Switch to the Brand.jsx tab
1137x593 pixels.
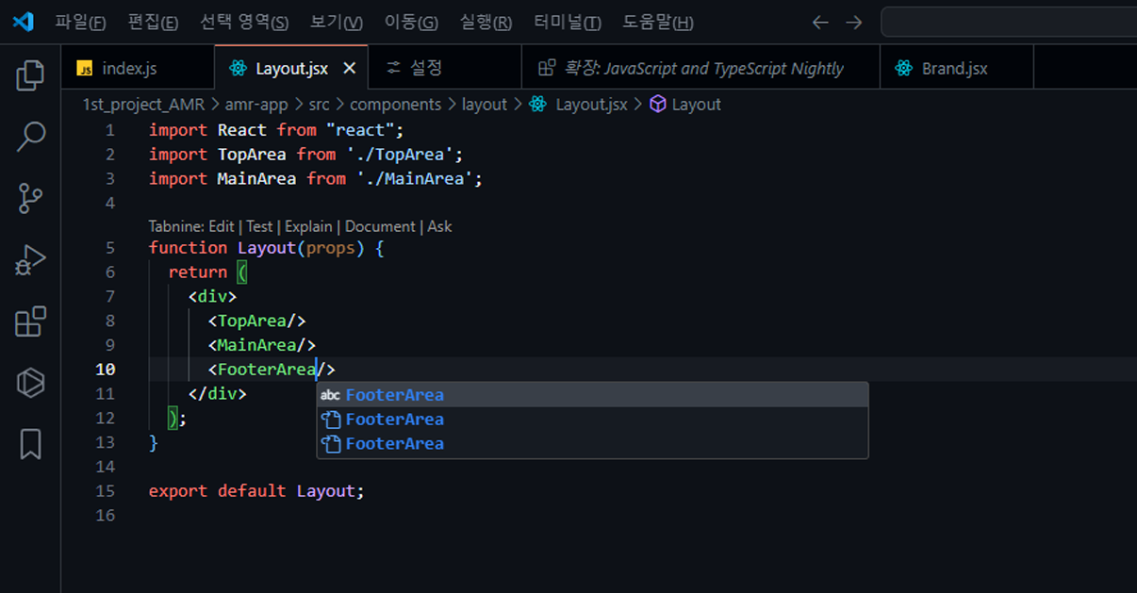[956, 68]
